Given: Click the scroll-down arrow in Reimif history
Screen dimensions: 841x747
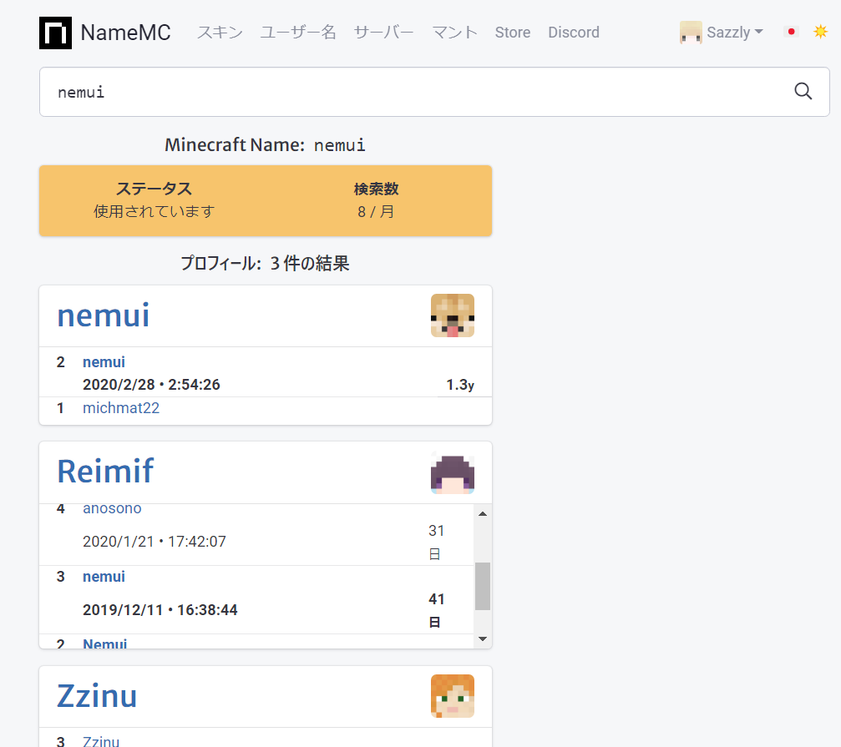Looking at the screenshot, I should [483, 638].
